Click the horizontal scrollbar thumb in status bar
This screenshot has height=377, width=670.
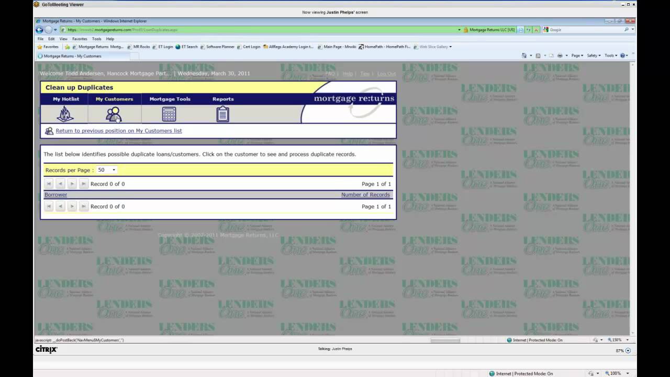[x=445, y=340]
